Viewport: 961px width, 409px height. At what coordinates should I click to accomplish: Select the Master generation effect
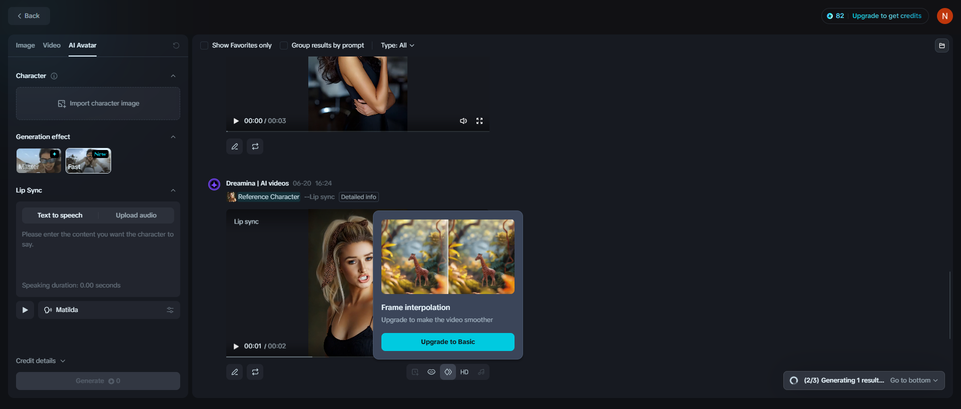coord(39,160)
